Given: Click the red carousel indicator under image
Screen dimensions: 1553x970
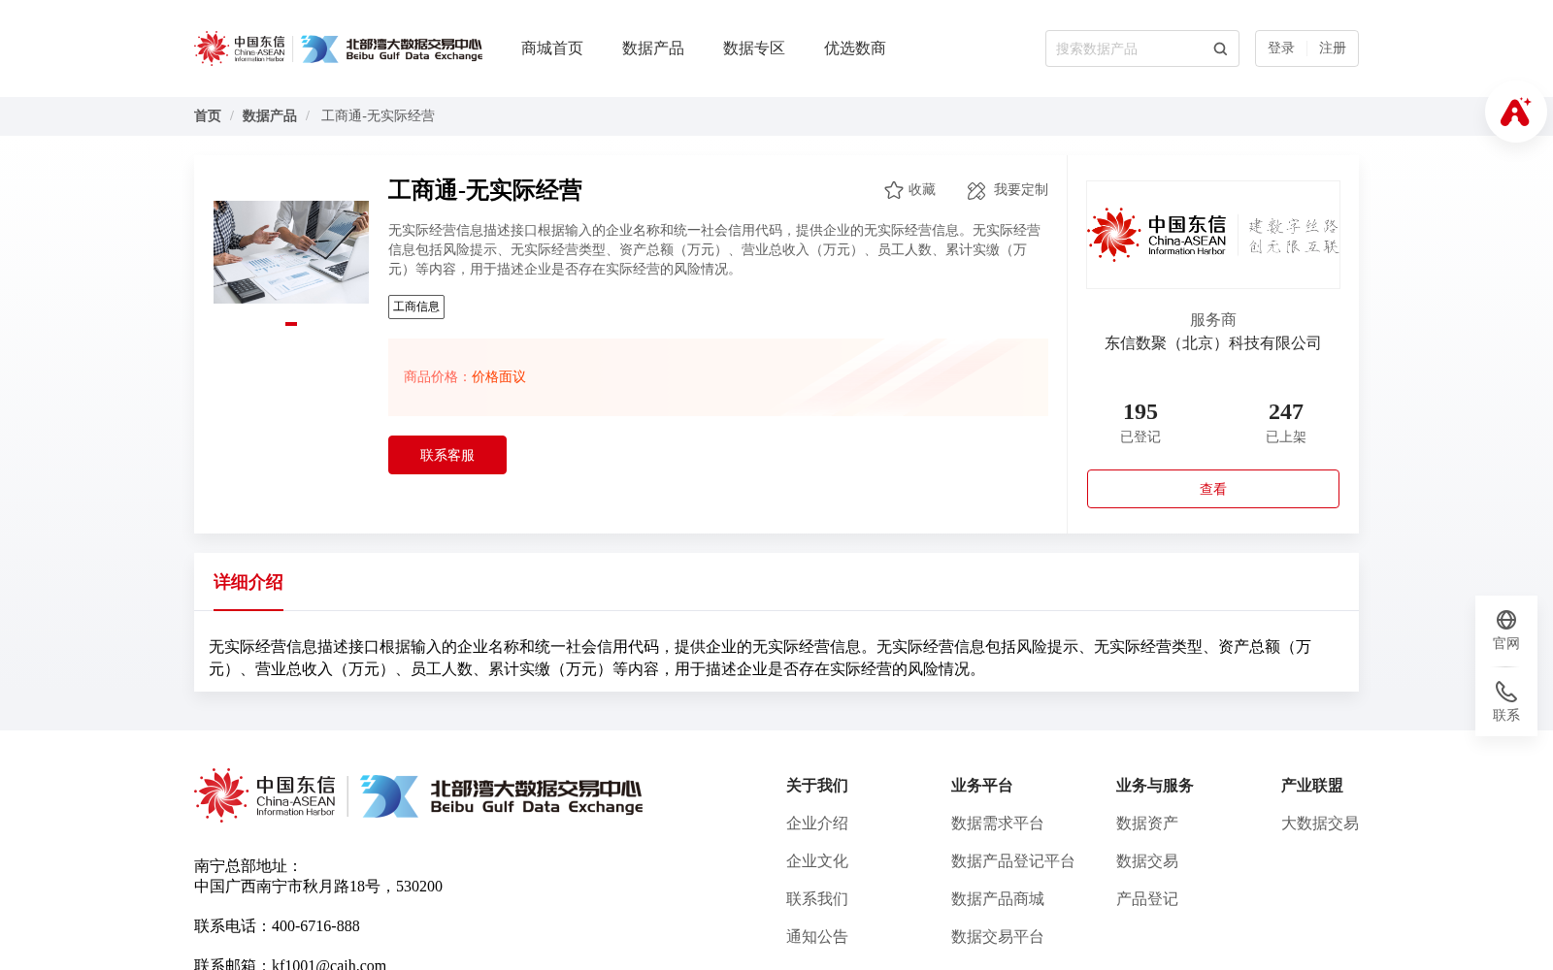Looking at the screenshot, I should tap(291, 324).
